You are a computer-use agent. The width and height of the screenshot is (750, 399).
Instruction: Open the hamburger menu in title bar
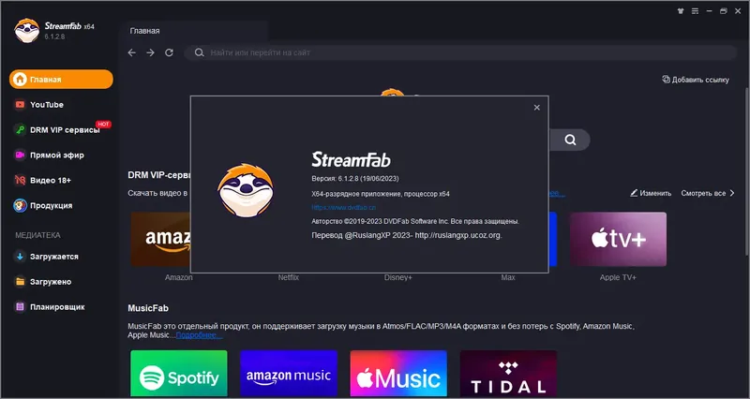coord(695,11)
